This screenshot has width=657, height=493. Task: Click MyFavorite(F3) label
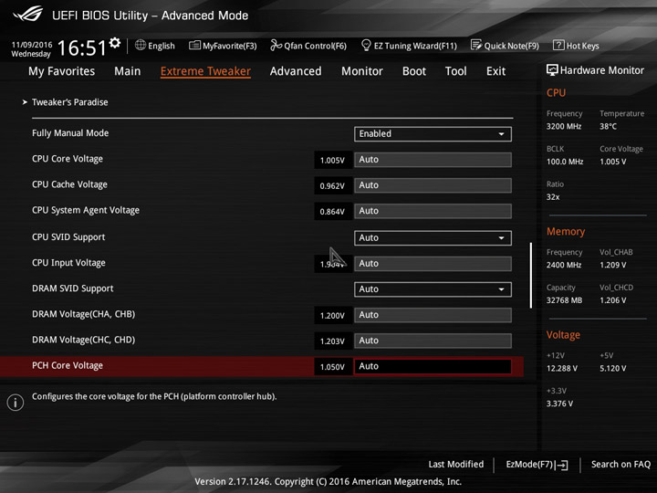230,46
